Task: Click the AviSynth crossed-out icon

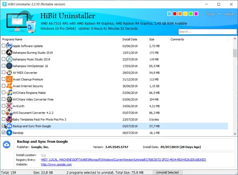Action: point(9,106)
